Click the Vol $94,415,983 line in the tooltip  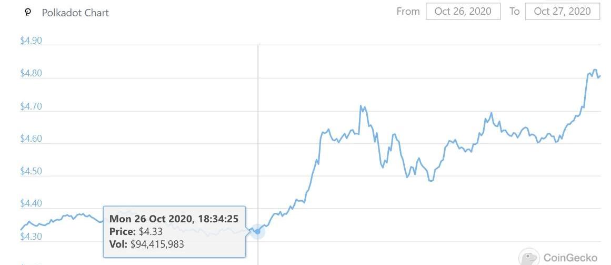(x=147, y=243)
